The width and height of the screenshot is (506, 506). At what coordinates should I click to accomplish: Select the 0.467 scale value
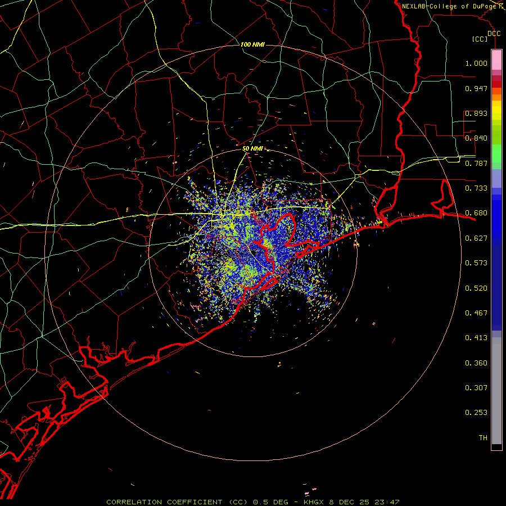476,313
